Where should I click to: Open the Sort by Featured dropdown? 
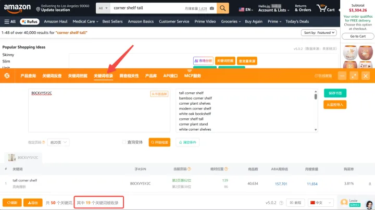(319, 33)
